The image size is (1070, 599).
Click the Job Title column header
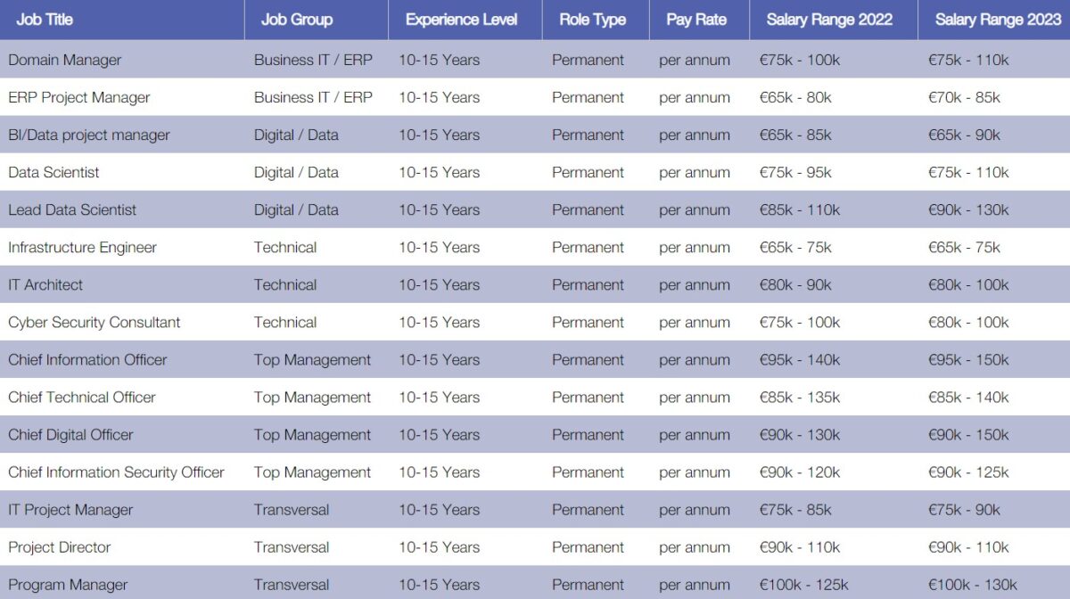point(45,20)
